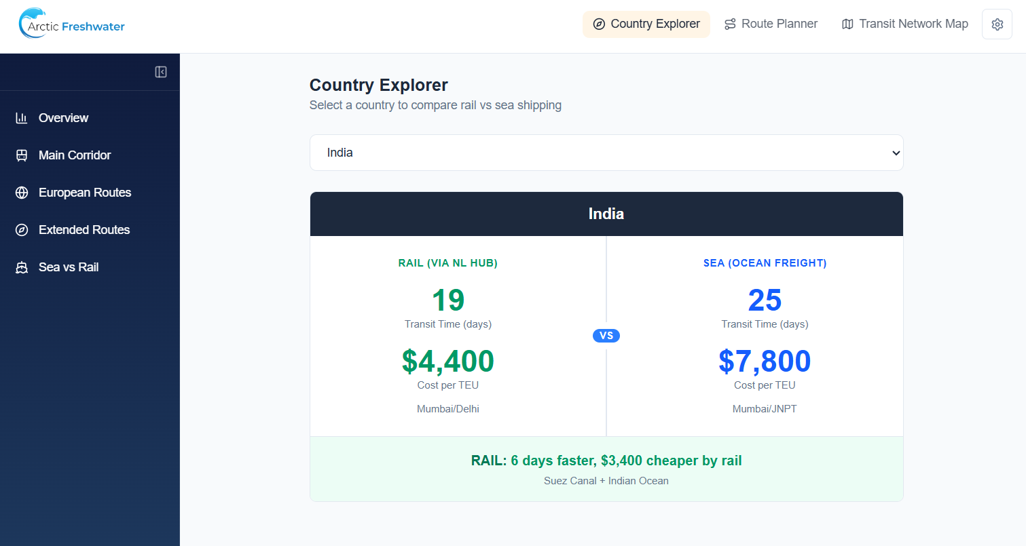The image size is (1026, 546).
Task: Open the settings gear
Action: pos(997,24)
